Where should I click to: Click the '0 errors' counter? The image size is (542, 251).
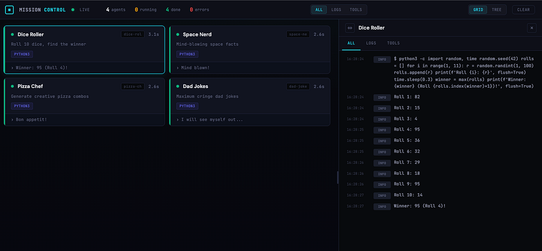pos(199,9)
